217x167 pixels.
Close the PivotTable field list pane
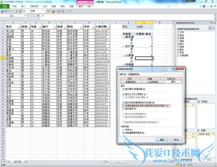point(215,23)
